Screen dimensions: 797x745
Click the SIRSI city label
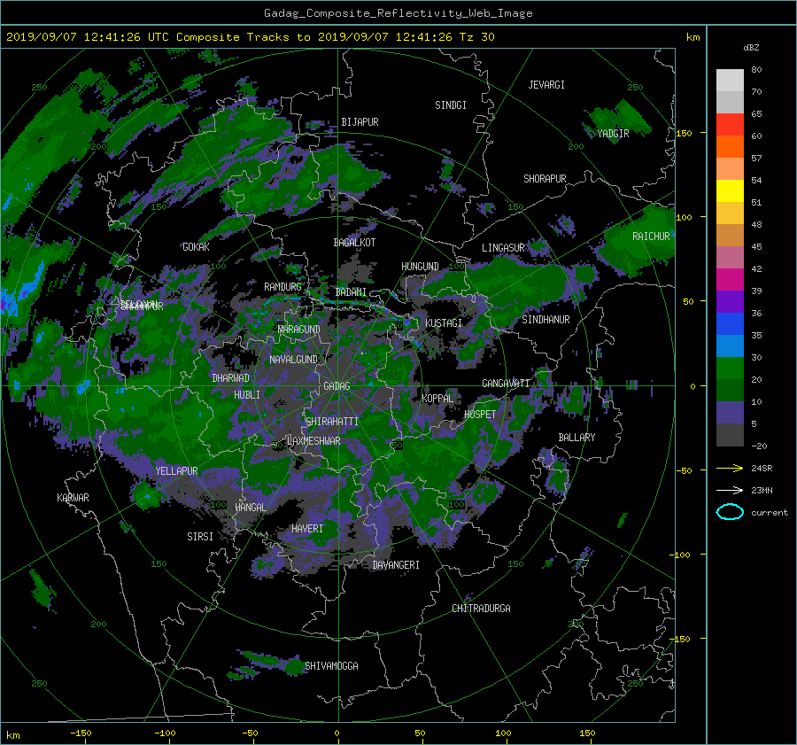(x=200, y=537)
